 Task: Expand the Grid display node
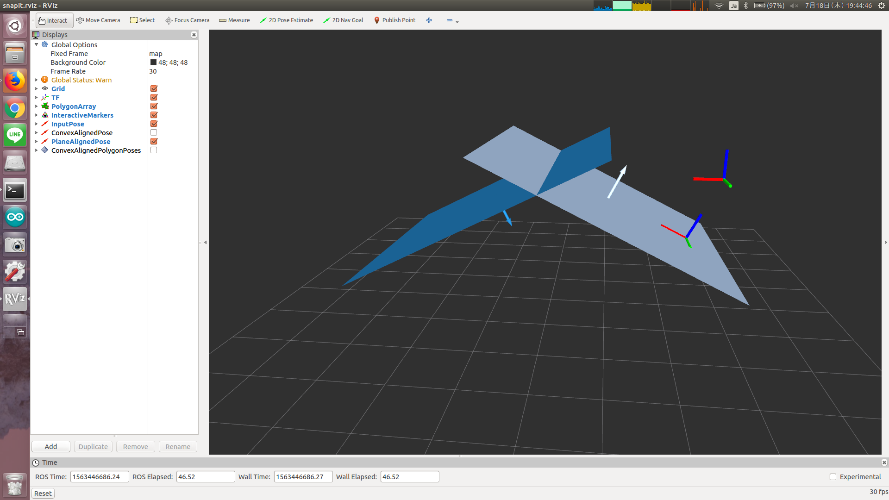(x=36, y=89)
